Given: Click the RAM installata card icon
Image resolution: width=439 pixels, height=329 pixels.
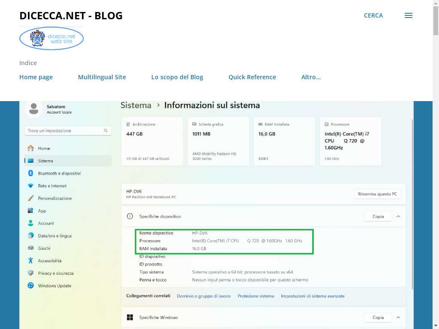Looking at the screenshot, I should (x=260, y=124).
